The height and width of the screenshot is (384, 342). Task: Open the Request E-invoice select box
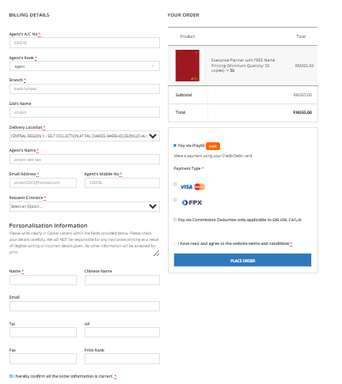85,206
